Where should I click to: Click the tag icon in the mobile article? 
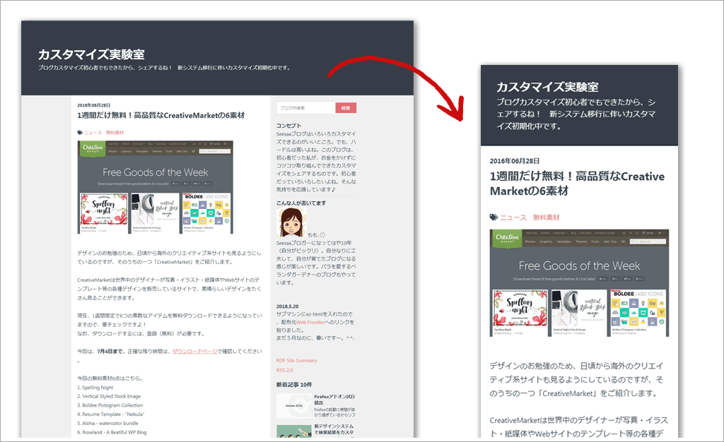[x=494, y=217]
